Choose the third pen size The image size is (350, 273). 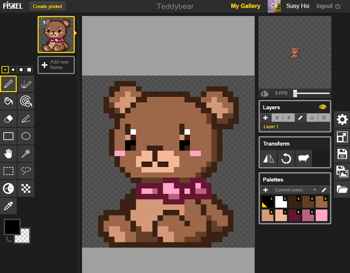pyautogui.click(x=21, y=70)
